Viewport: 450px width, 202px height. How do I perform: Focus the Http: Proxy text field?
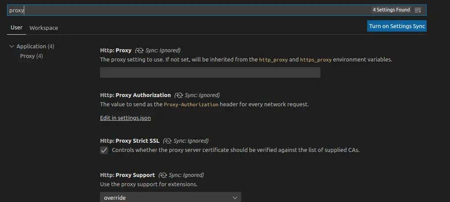coord(210,72)
